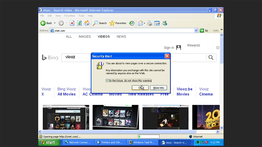262x147 pixels.
Task: Click the More Info button
Action: coord(159,88)
